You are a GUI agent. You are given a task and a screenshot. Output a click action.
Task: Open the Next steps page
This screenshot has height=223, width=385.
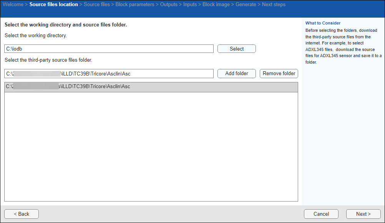pos(274,4)
